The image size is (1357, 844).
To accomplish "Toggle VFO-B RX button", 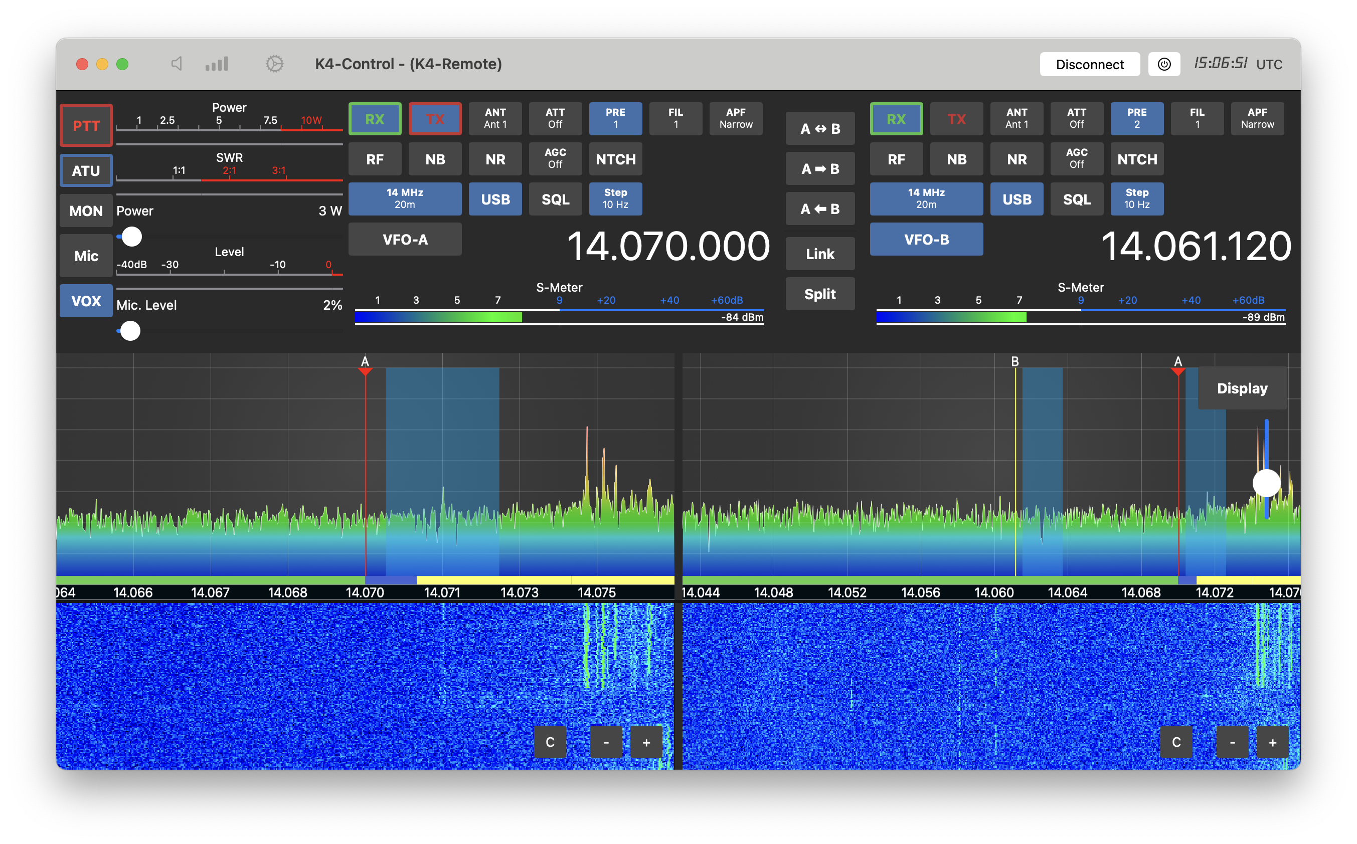I will pos(896,119).
